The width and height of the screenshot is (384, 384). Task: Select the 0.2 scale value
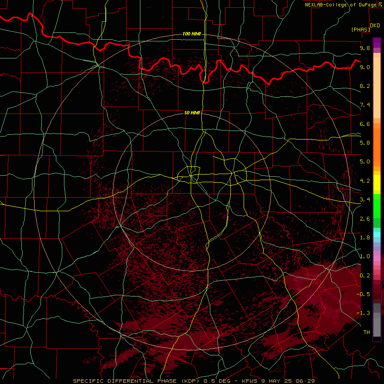point(365,276)
